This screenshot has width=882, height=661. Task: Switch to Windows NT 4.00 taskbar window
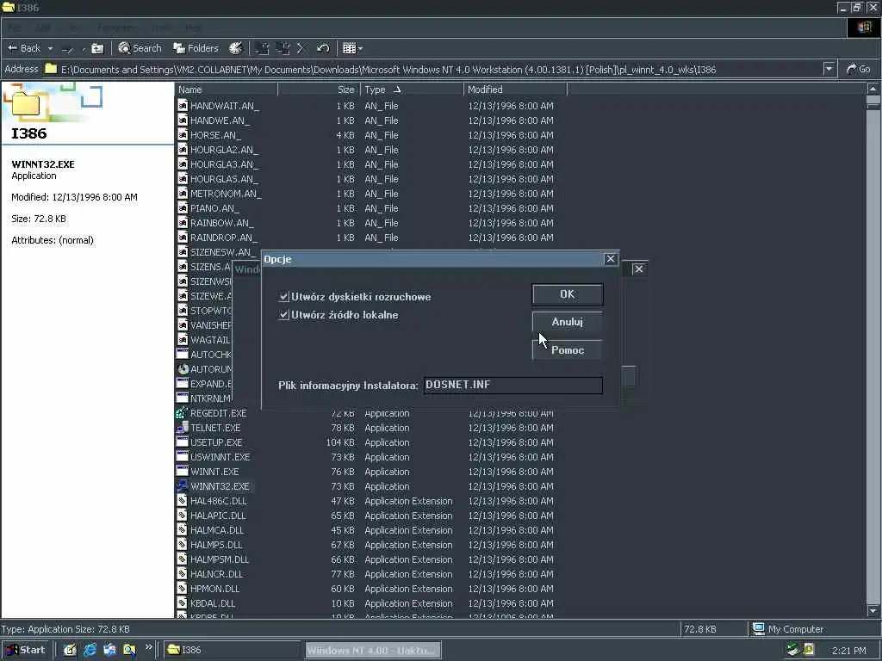click(x=373, y=651)
